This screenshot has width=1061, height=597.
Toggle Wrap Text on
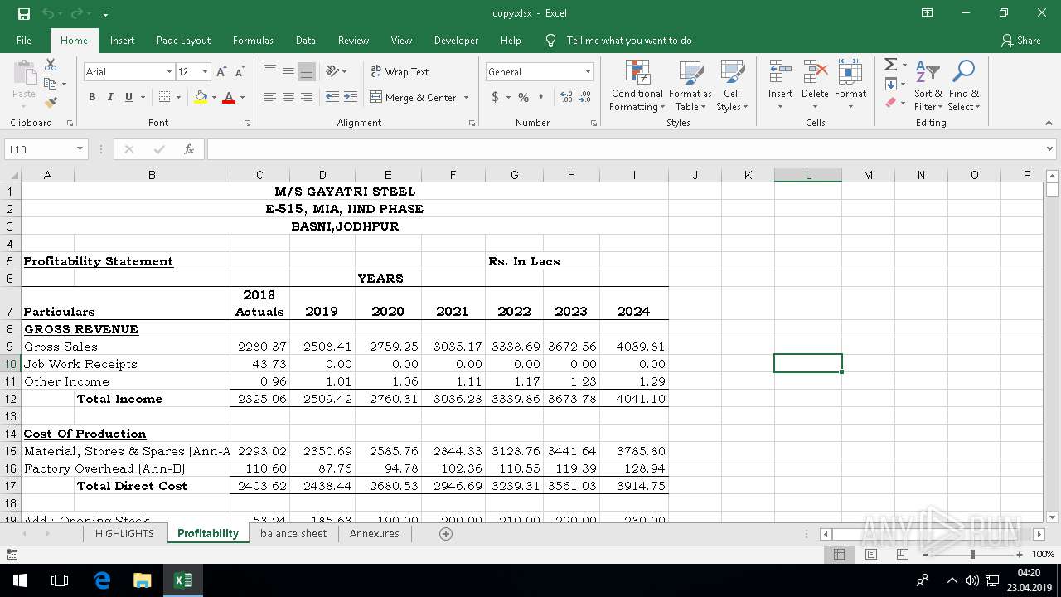click(400, 71)
